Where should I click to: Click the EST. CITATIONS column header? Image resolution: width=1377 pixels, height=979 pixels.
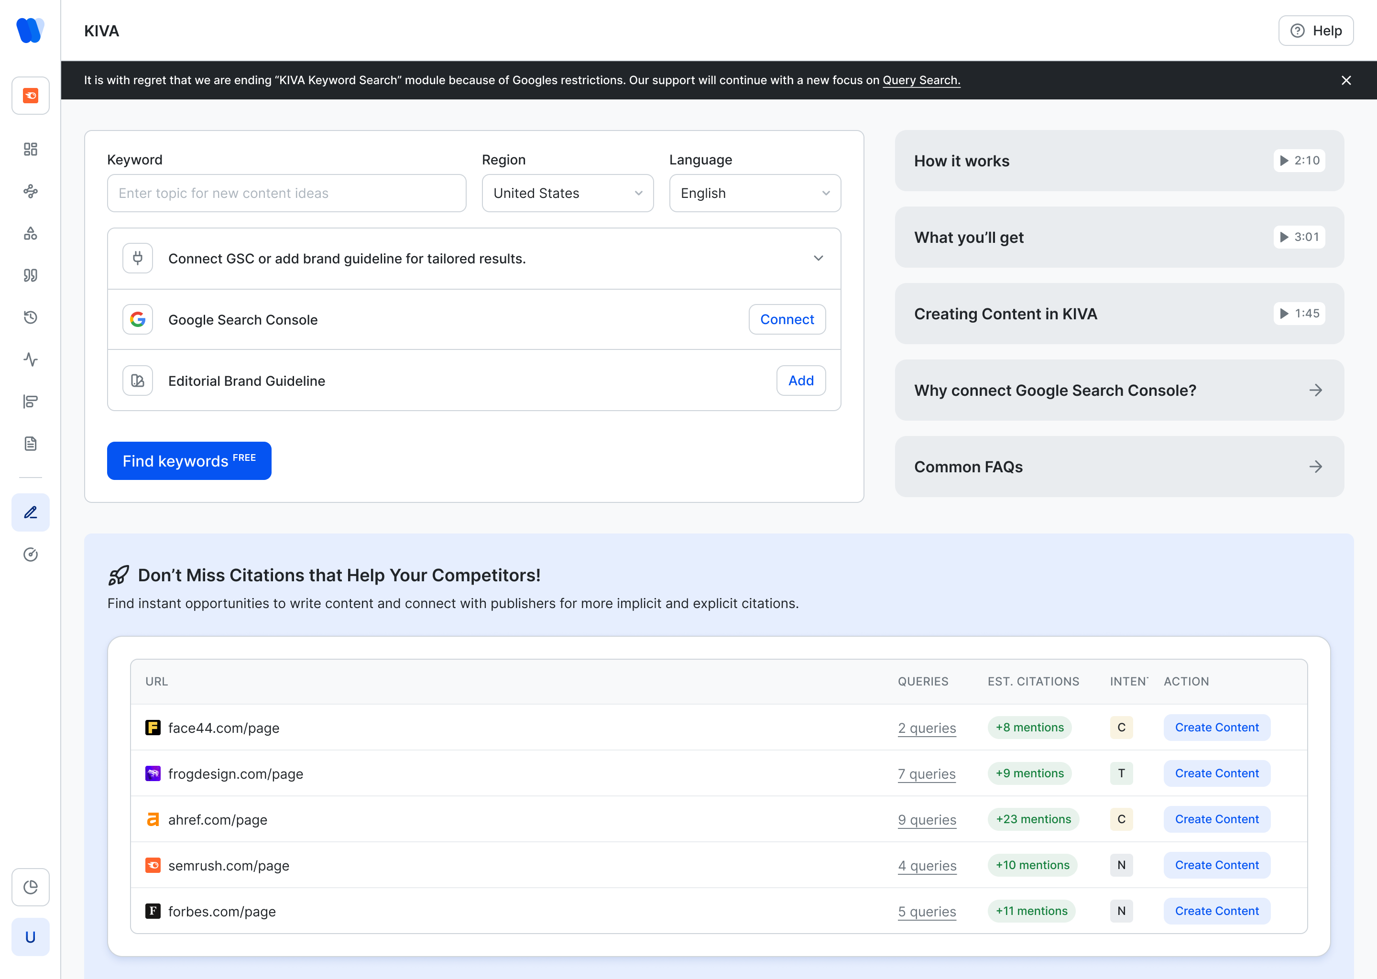pos(1033,681)
